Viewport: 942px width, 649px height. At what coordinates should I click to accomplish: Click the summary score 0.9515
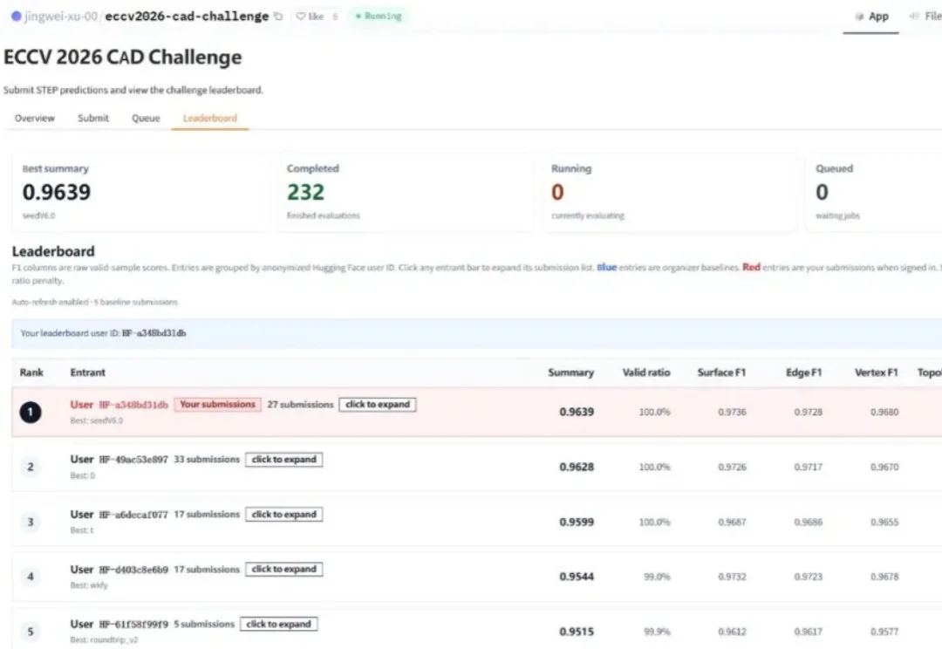(x=577, y=632)
